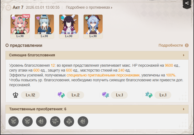Select the pink-haired trial character portrait
This screenshot has width=194, height=135.
click(20, 26)
